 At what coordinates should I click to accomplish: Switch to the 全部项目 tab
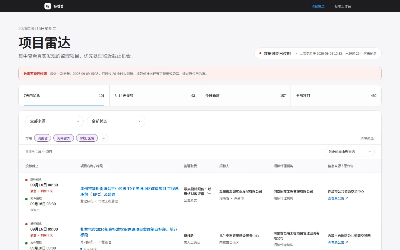click(336, 96)
